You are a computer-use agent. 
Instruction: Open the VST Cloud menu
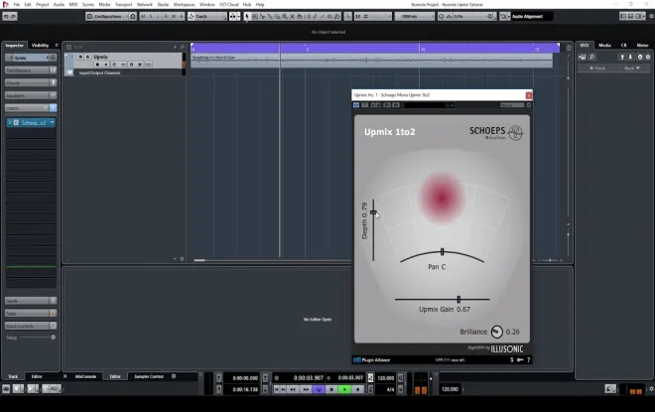point(229,5)
